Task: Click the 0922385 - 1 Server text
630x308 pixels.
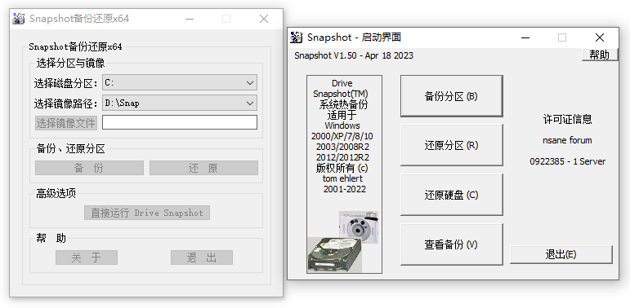Action: (567, 162)
